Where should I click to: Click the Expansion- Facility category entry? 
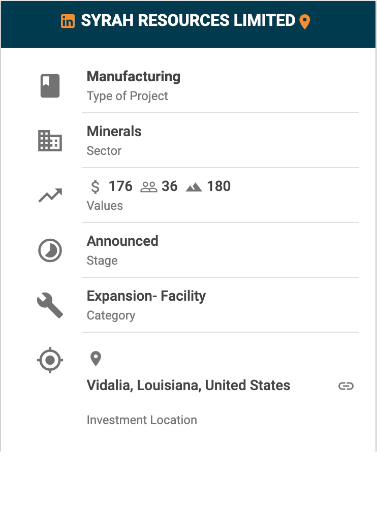(146, 296)
